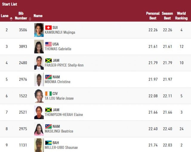Click Namibia flag beside Mboma
The width and height of the screenshot is (191, 152).
click(x=48, y=77)
